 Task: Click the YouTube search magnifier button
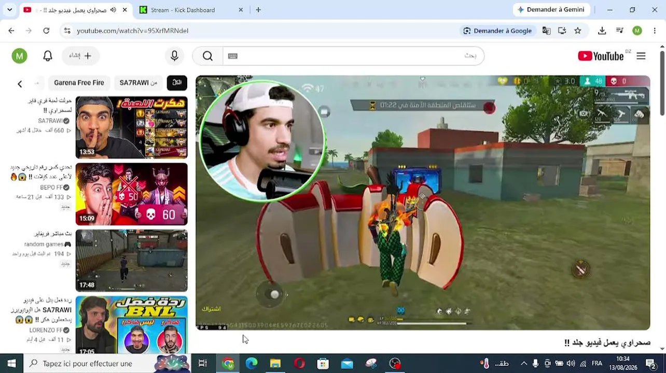(207, 56)
